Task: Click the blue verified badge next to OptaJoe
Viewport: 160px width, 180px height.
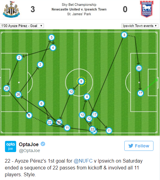Action: [43, 144]
